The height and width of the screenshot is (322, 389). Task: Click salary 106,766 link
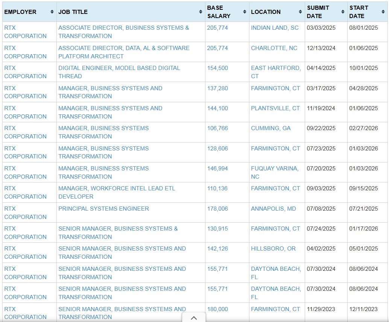(217, 128)
